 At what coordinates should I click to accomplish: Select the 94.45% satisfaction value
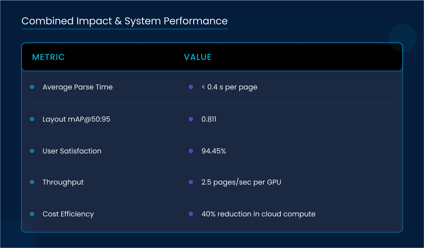(214, 151)
